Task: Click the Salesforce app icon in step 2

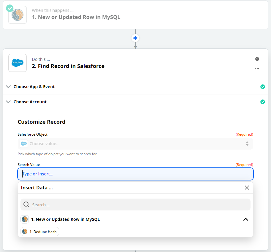Action: (18, 63)
